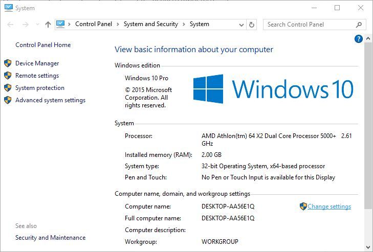Screen dimensions: 373x252
Task: Select System and Security breadcrumb
Action: (x=151, y=24)
